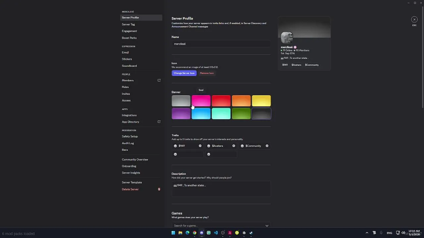Open Server Insights
The height and width of the screenshot is (238, 424).
(x=141, y=173)
